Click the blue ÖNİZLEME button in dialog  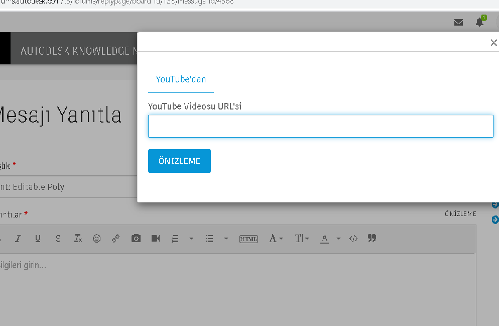(x=180, y=161)
